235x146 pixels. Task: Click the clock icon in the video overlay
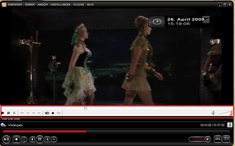tap(157, 22)
